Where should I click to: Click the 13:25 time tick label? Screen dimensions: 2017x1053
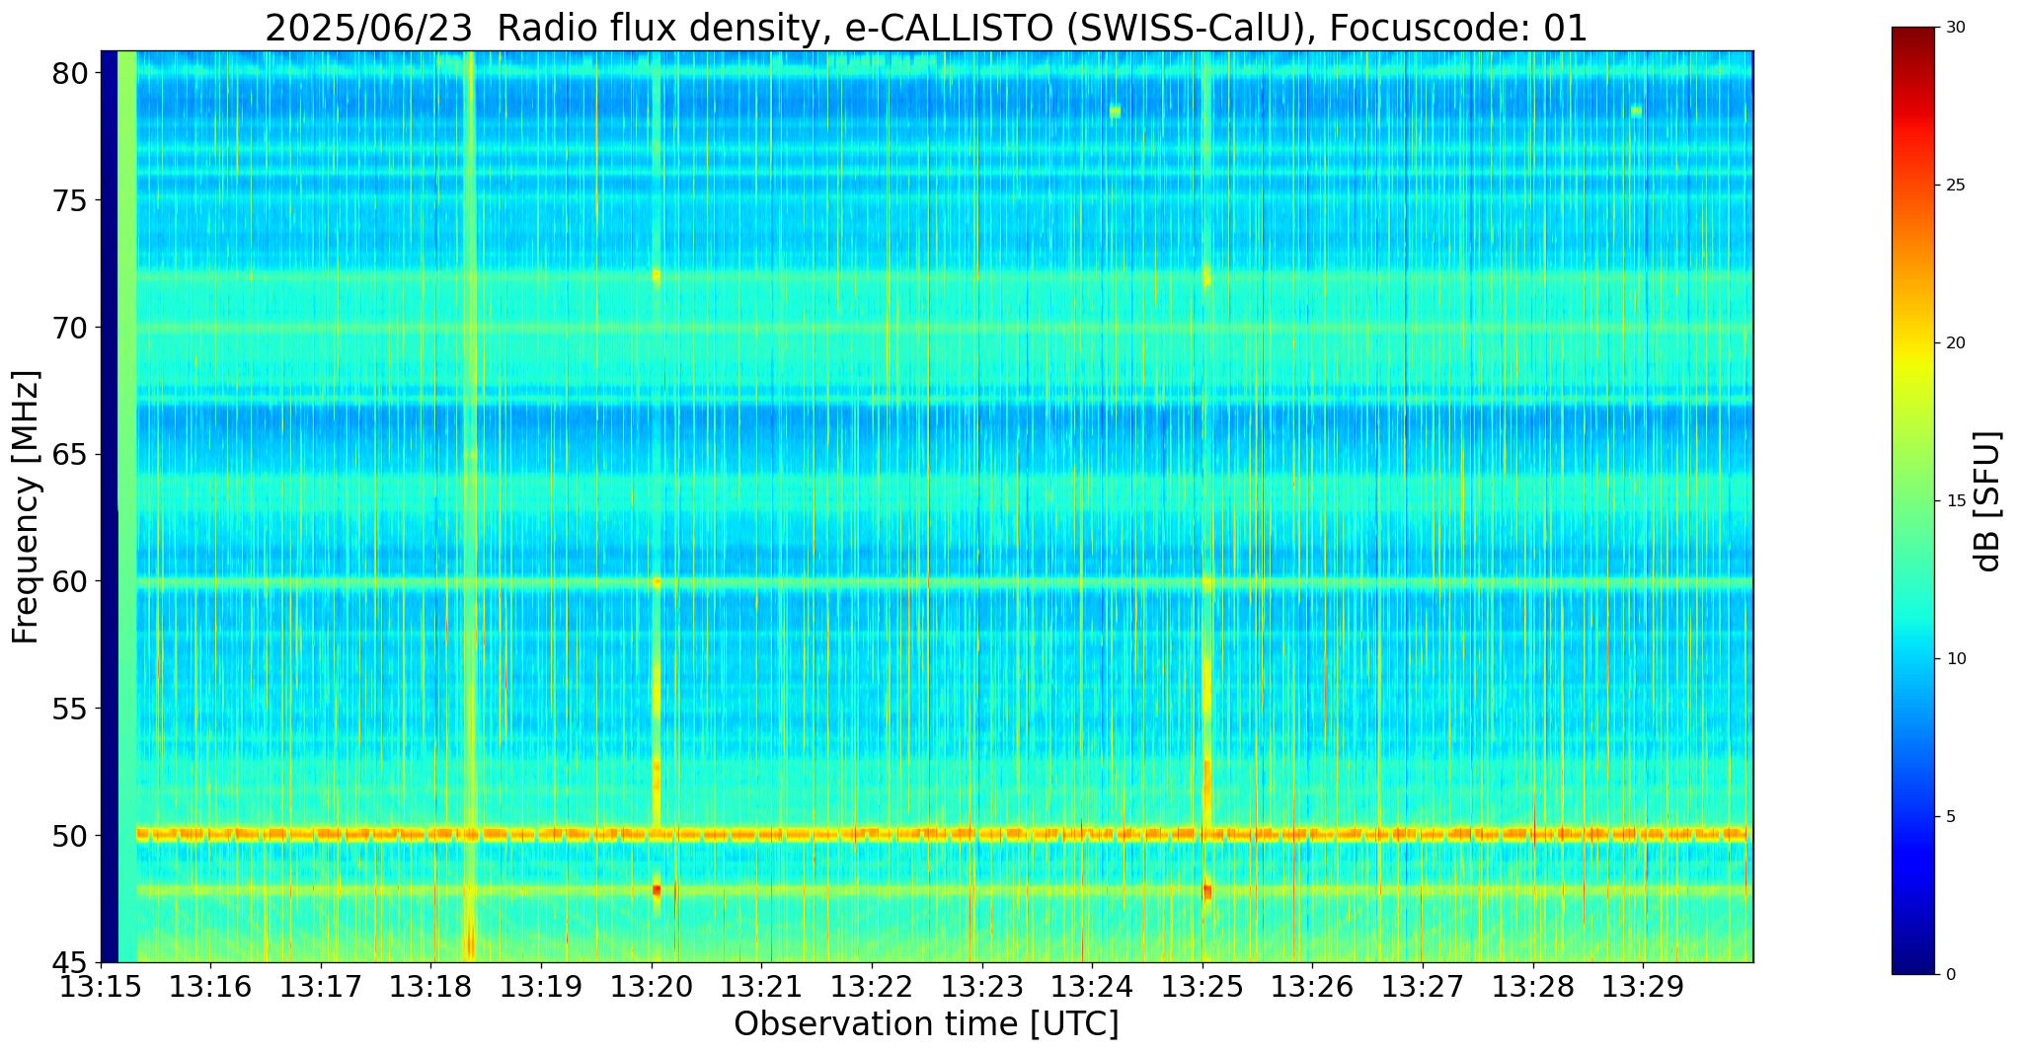1202,987
